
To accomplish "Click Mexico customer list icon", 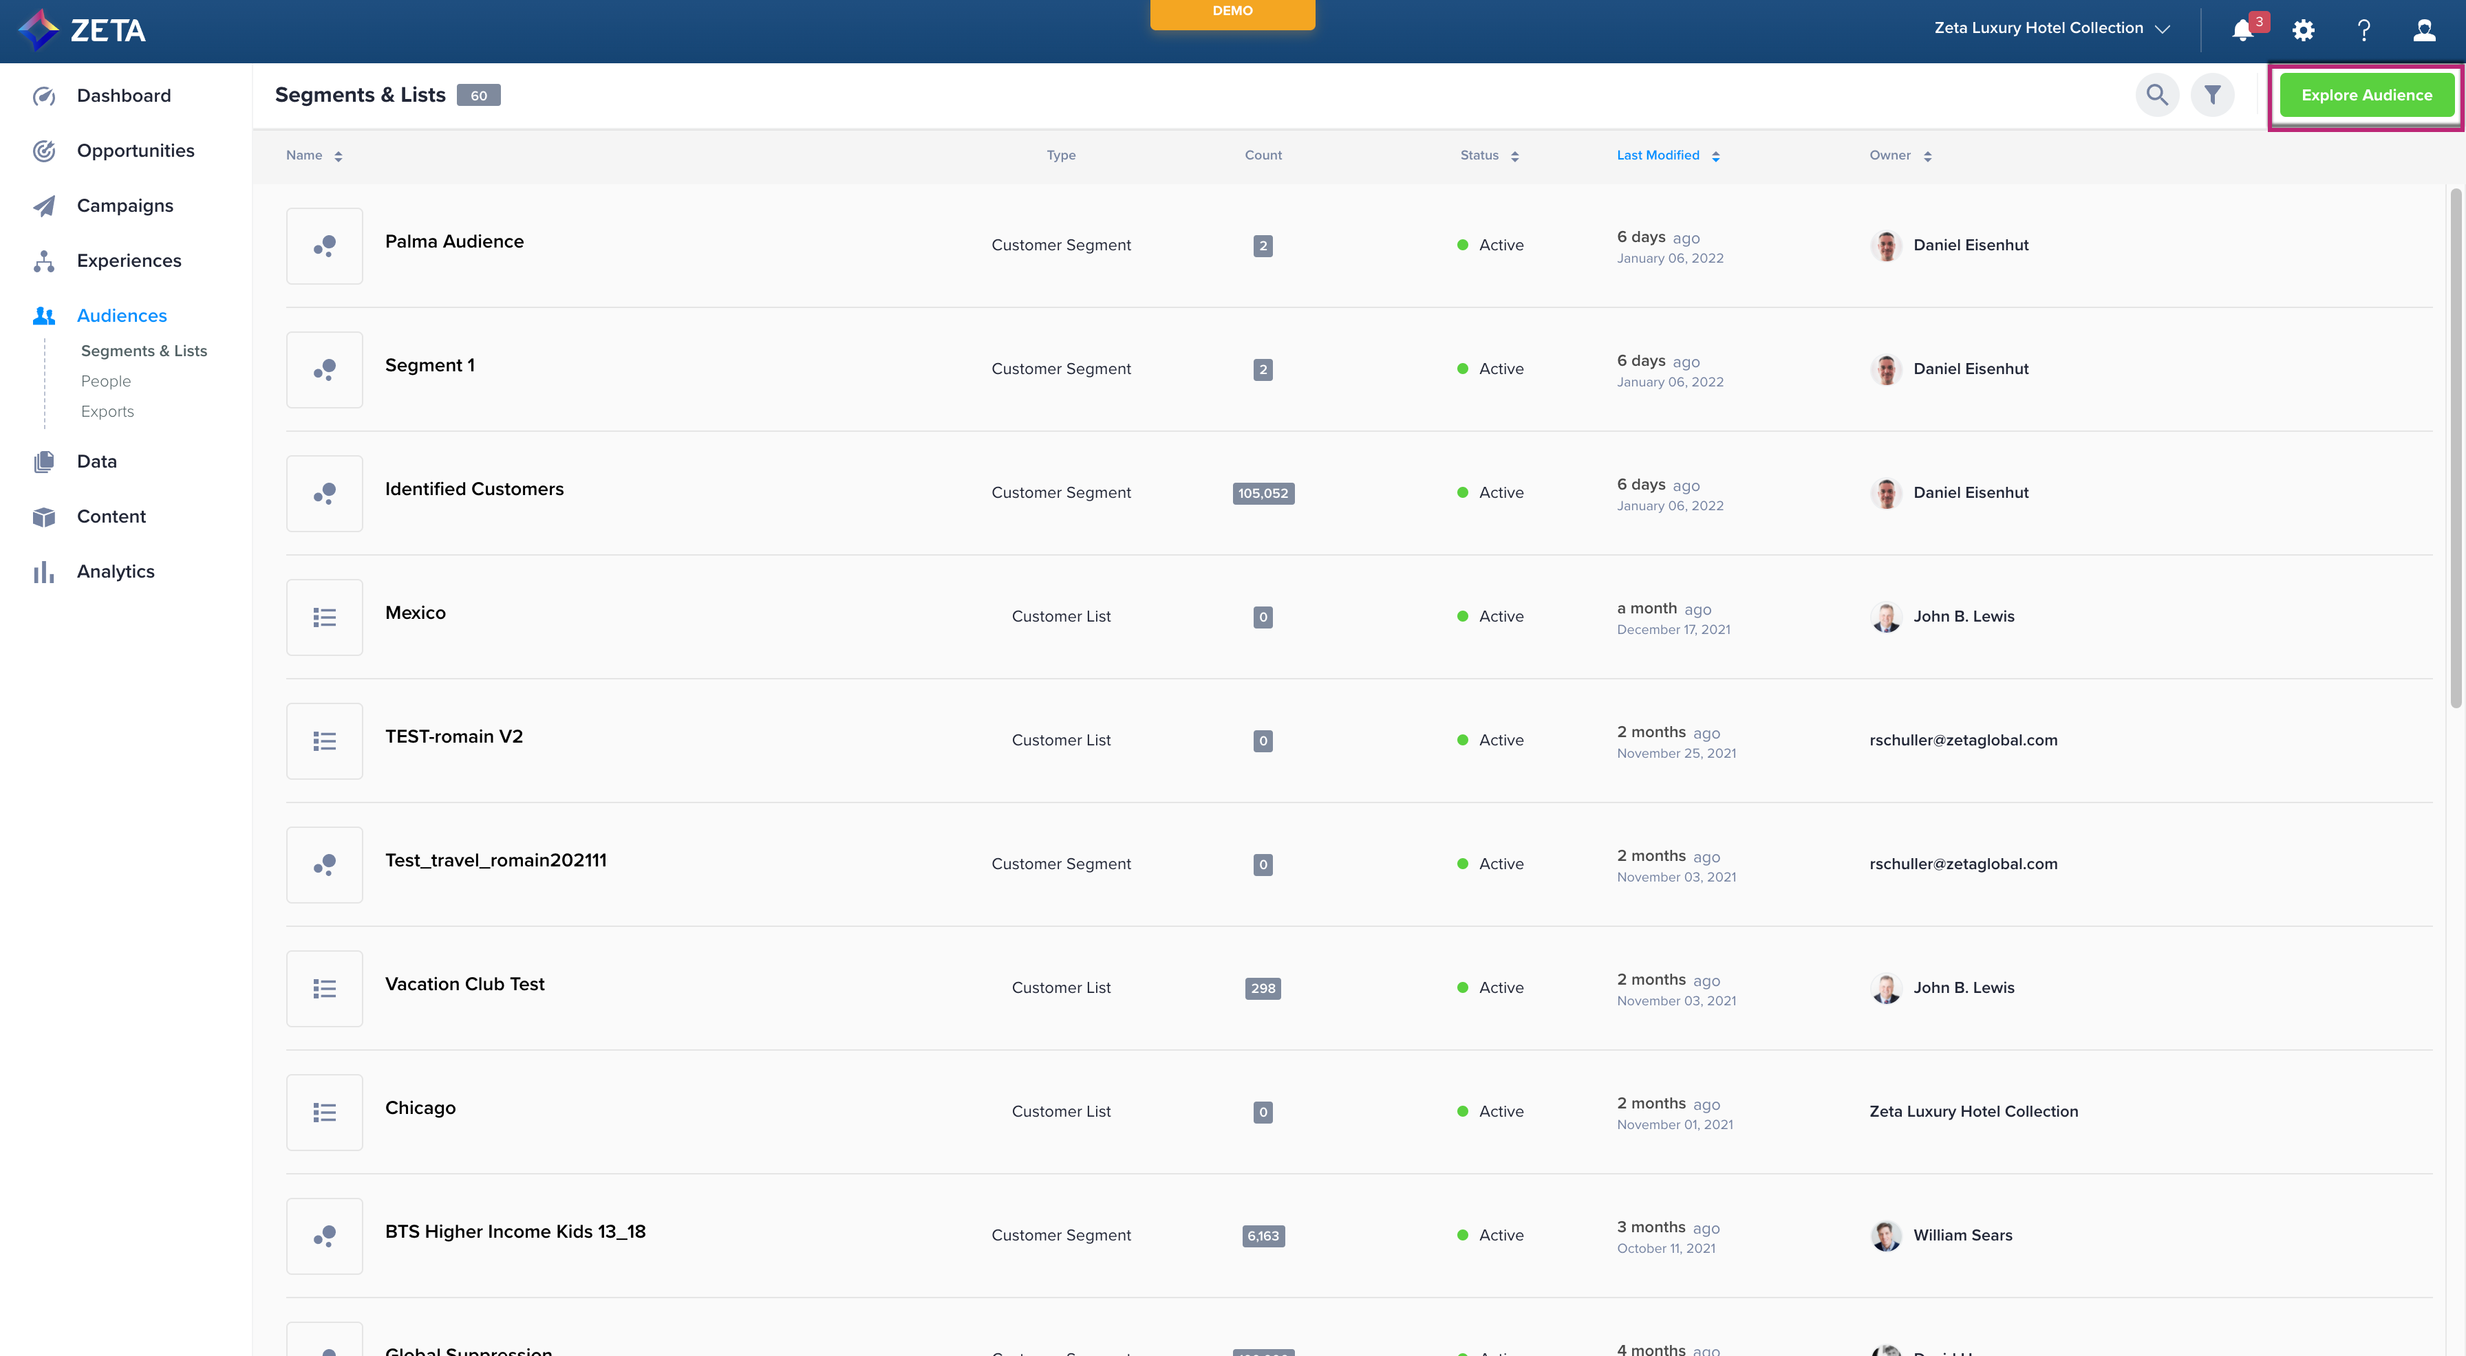I will (x=325, y=617).
